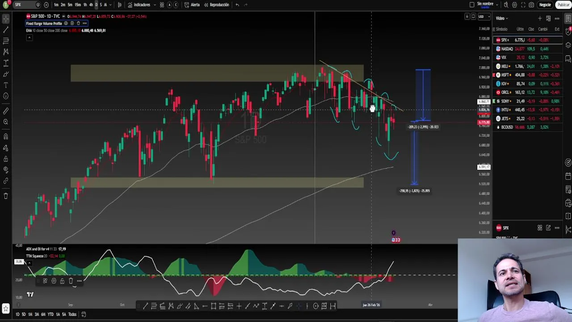Hide Fixed Range Volume Profile with eye icon
This screenshot has height=322, width=572.
coord(66,23)
